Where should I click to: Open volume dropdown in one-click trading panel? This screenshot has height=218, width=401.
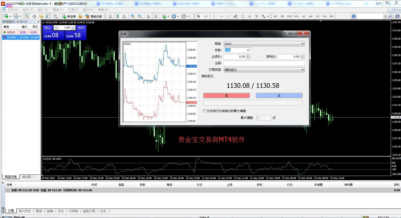[x=56, y=28]
